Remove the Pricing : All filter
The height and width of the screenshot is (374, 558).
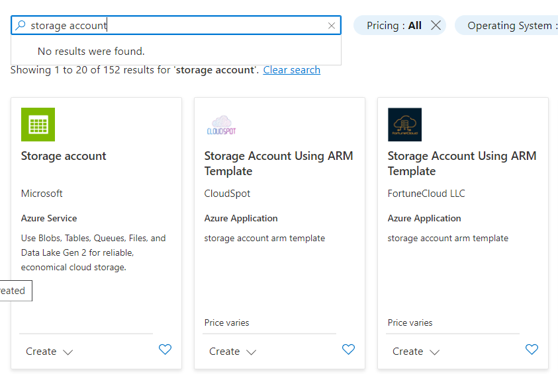436,25
